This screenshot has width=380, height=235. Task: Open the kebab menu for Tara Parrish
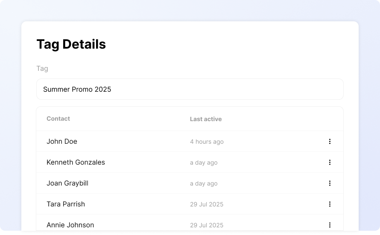pos(330,204)
